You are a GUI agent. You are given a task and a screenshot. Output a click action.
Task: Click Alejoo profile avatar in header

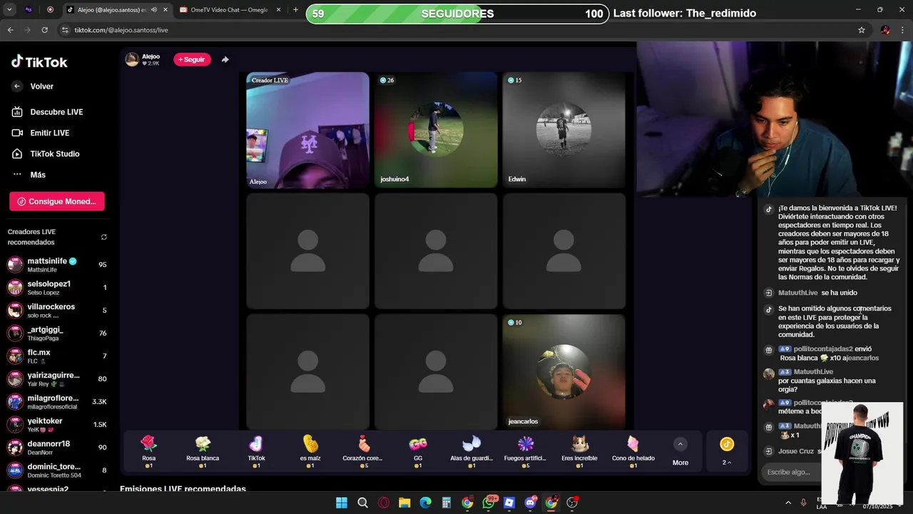(132, 59)
